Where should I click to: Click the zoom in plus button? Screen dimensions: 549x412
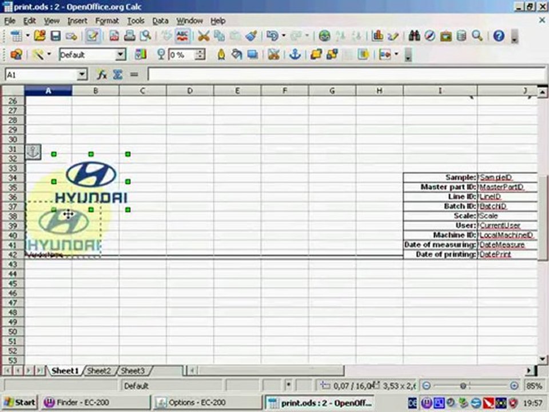click(514, 386)
